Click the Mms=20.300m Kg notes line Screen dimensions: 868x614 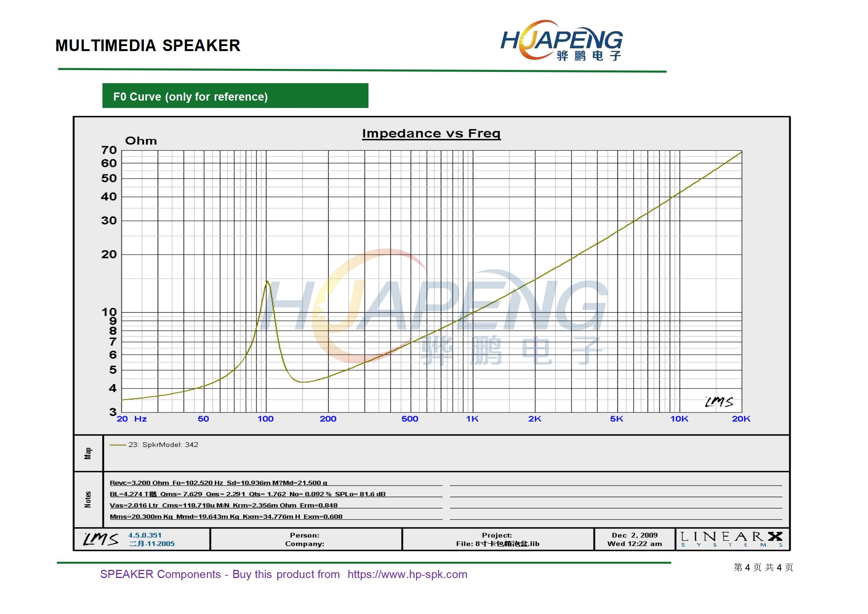pyautogui.click(x=226, y=517)
